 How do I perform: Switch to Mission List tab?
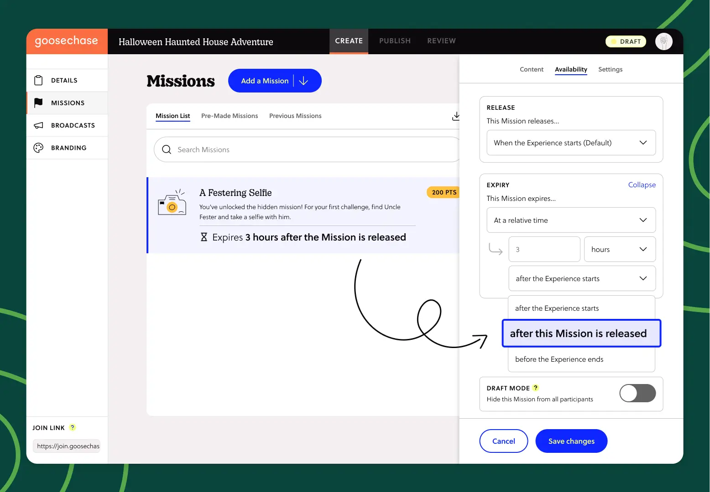click(x=172, y=116)
